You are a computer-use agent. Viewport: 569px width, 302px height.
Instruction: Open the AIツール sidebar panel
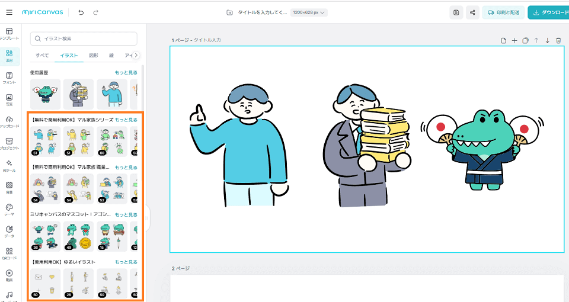tap(9, 165)
